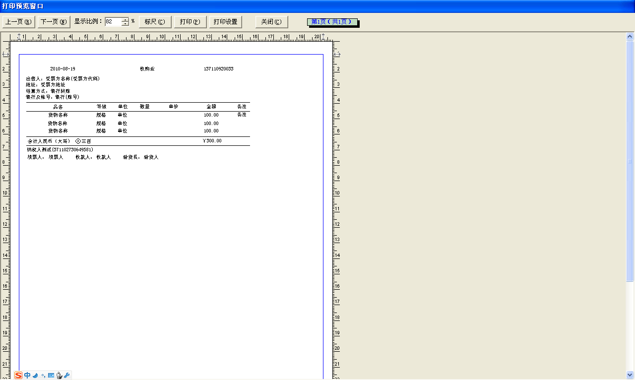Click the display ratio input field
The height and width of the screenshot is (380, 635).
click(x=113, y=22)
